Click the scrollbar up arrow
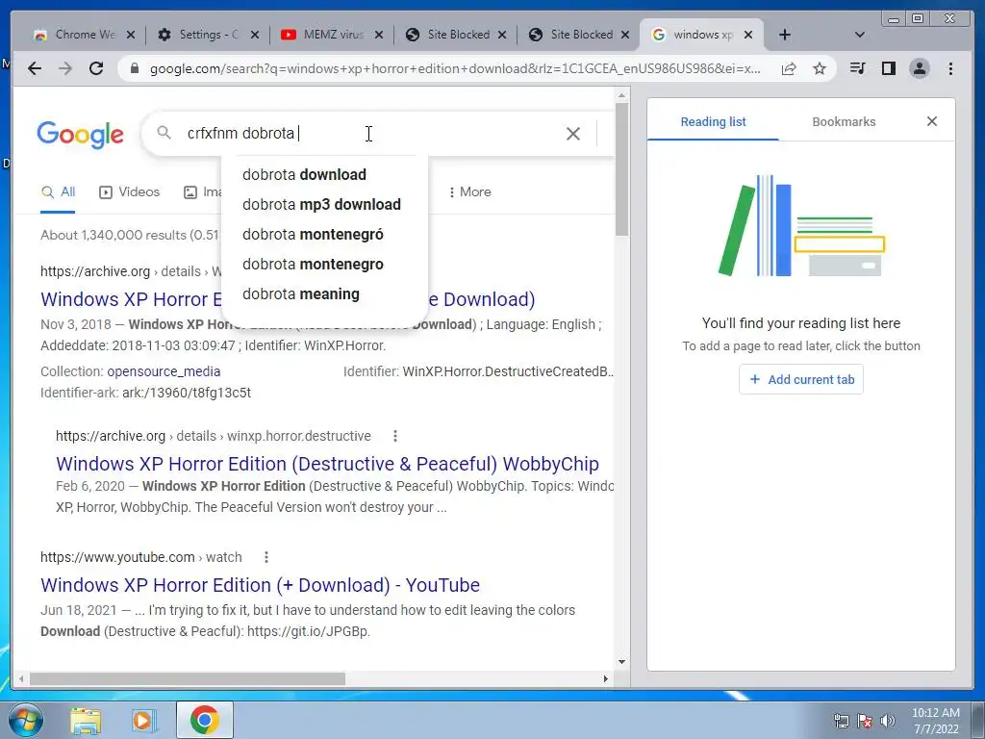 [x=621, y=95]
